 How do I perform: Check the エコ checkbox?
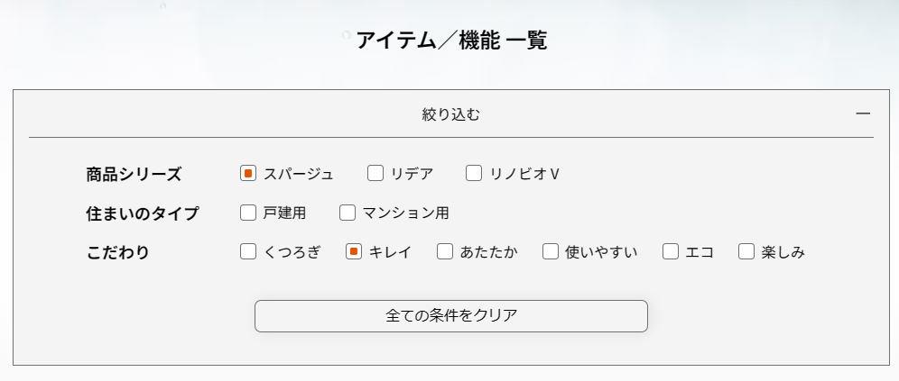[x=671, y=252]
